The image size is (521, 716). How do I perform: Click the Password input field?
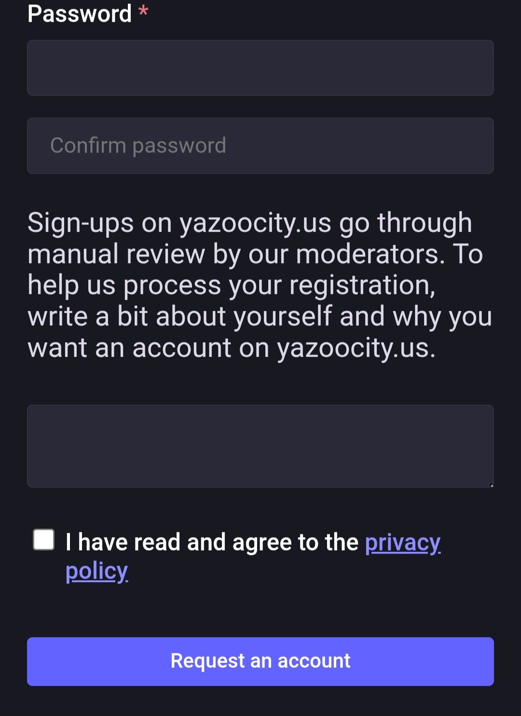point(260,68)
